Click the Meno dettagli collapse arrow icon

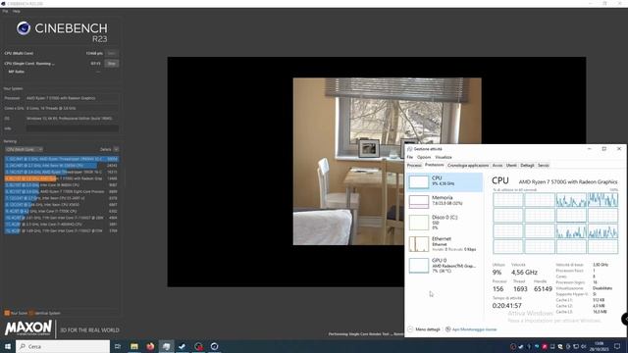click(410, 329)
